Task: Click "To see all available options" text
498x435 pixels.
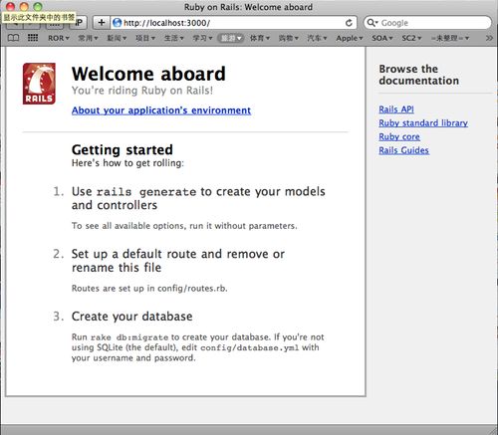Action: tap(184, 226)
